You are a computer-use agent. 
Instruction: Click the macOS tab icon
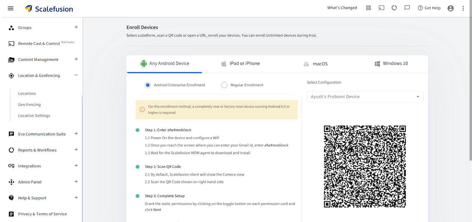[x=306, y=64]
